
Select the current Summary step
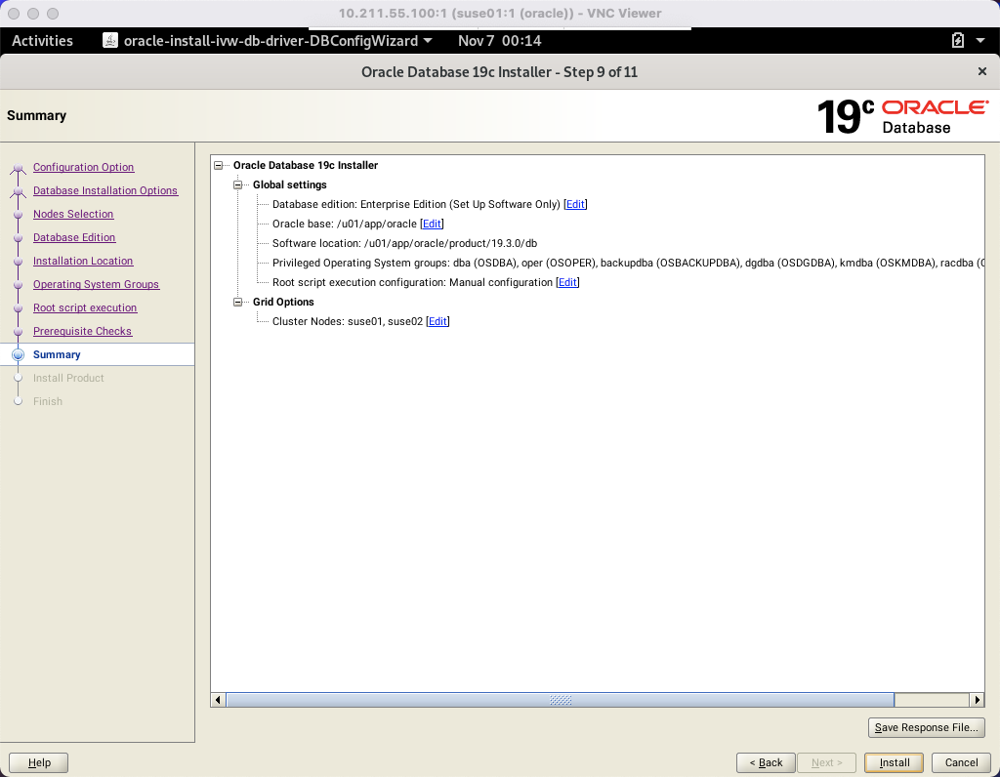pos(57,354)
